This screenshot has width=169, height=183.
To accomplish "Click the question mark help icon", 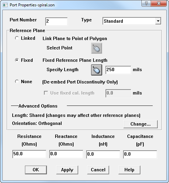I will pos(146,3).
